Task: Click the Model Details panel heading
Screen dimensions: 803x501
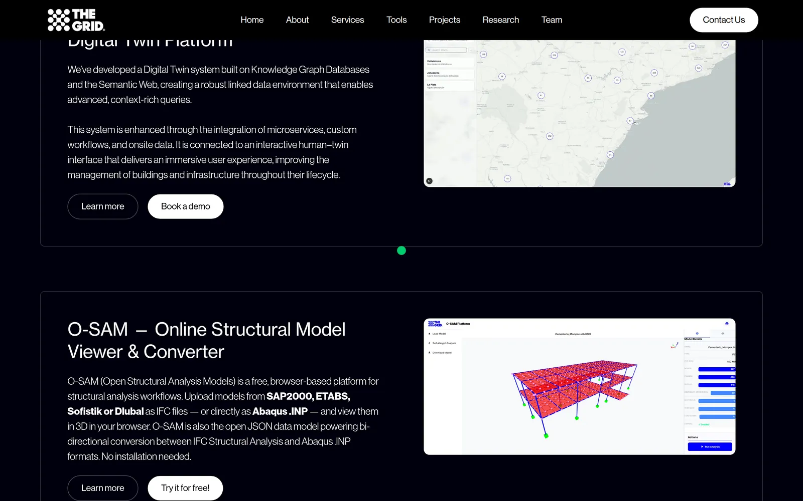Action: 693,339
